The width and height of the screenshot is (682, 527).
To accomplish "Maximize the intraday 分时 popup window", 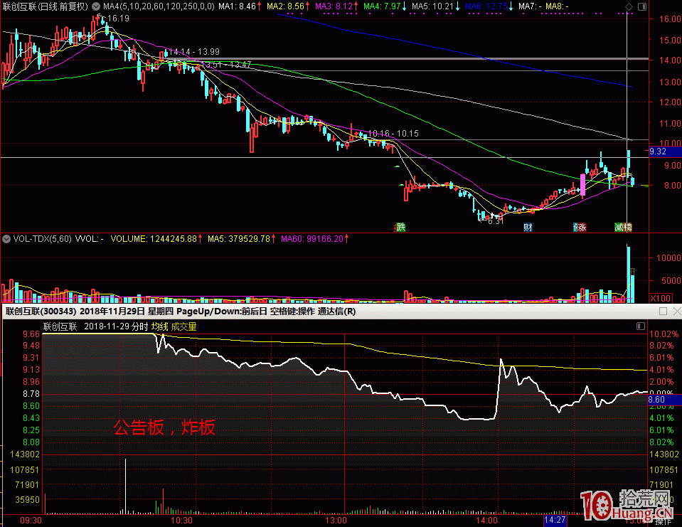I will (x=663, y=312).
